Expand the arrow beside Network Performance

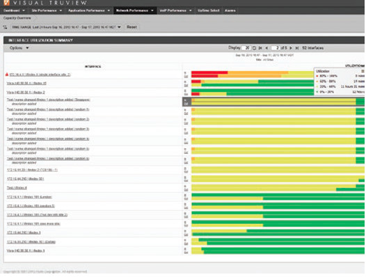[152, 10]
